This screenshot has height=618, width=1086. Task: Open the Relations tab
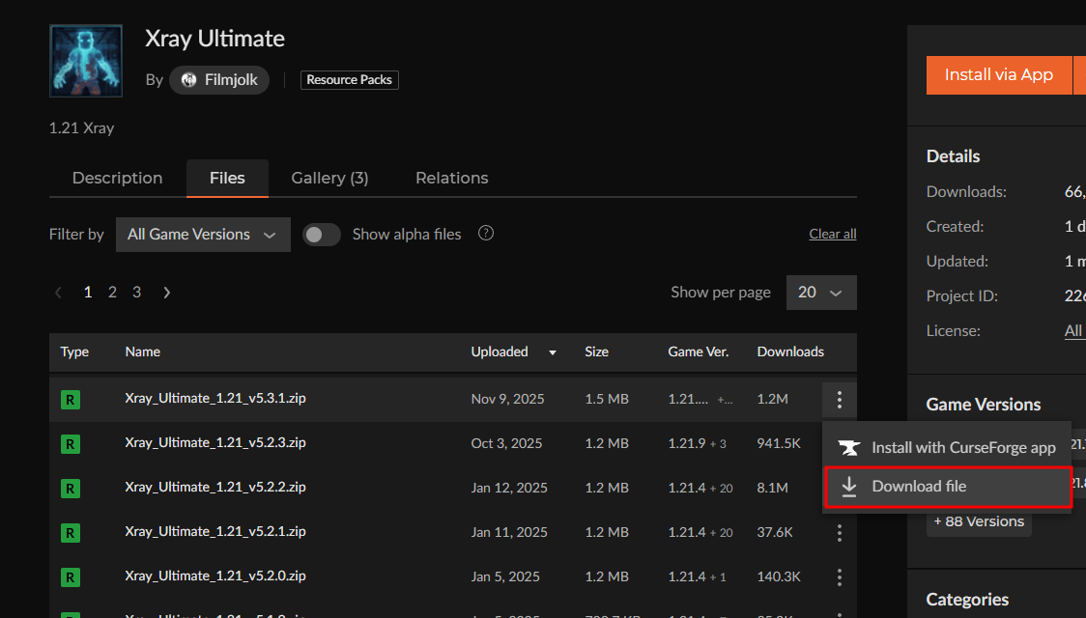click(451, 179)
